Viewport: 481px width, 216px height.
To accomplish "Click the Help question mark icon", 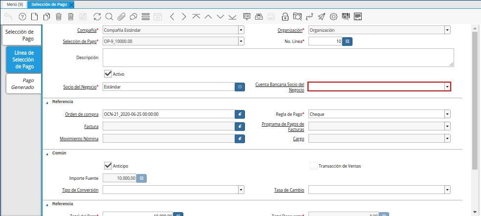I will [x=22, y=17].
